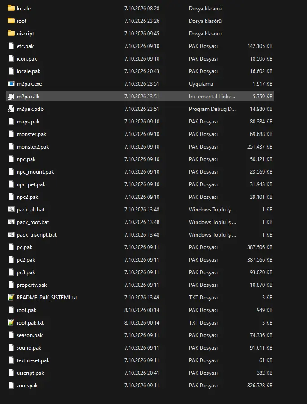Click the 10.870 KB size of property.pak
The height and width of the screenshot is (404, 307).
[x=261, y=285]
